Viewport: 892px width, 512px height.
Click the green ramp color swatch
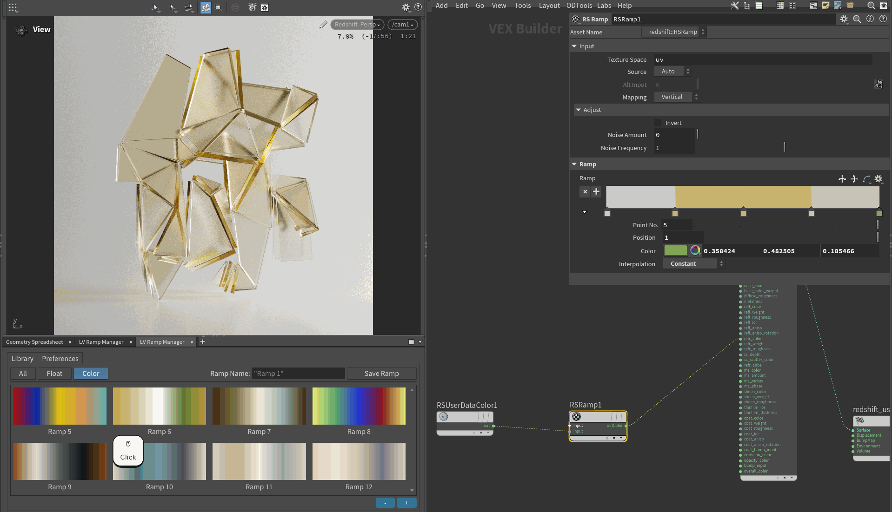(x=675, y=250)
